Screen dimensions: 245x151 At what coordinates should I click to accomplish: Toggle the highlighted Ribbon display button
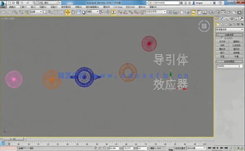point(193,12)
